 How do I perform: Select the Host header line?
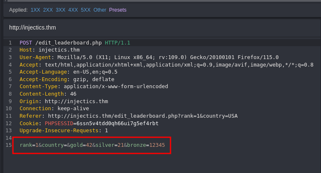50,50
